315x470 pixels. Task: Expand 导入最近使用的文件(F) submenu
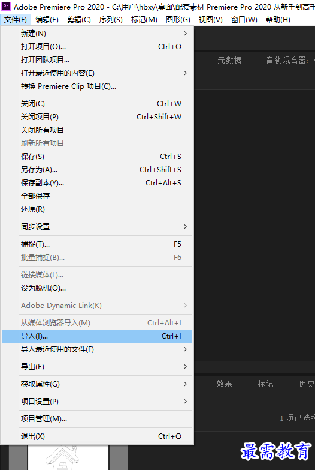97,349
